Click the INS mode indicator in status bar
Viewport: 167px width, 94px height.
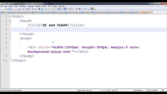click(x=163, y=90)
